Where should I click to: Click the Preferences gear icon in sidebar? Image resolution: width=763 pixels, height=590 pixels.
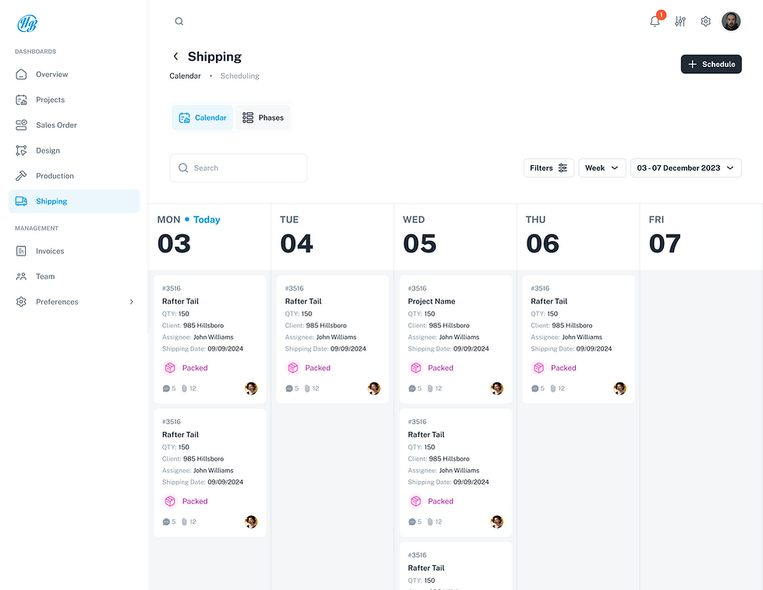(x=21, y=302)
